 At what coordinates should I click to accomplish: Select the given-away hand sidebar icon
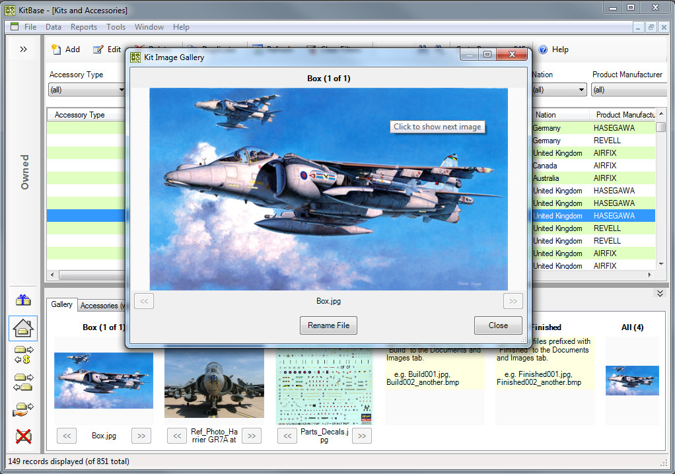point(23,409)
